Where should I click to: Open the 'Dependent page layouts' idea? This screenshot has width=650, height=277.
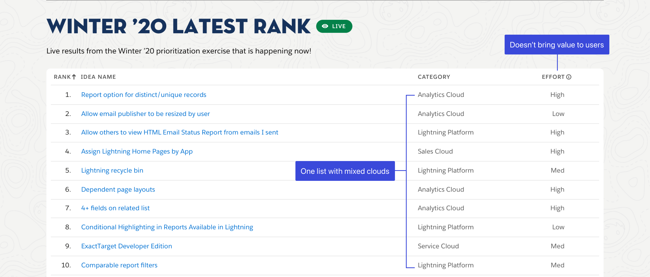pos(118,189)
